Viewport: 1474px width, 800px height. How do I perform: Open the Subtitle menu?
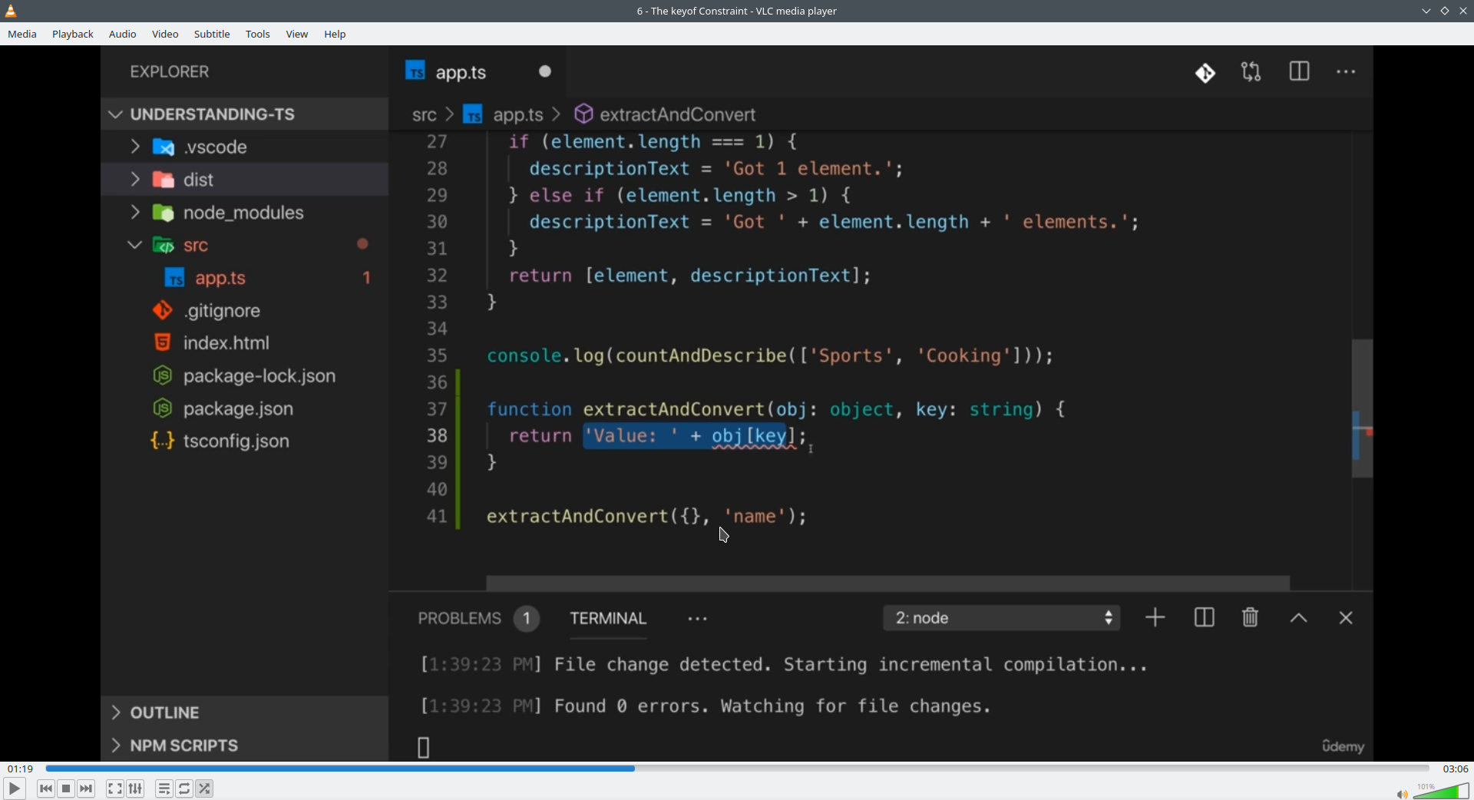212,34
